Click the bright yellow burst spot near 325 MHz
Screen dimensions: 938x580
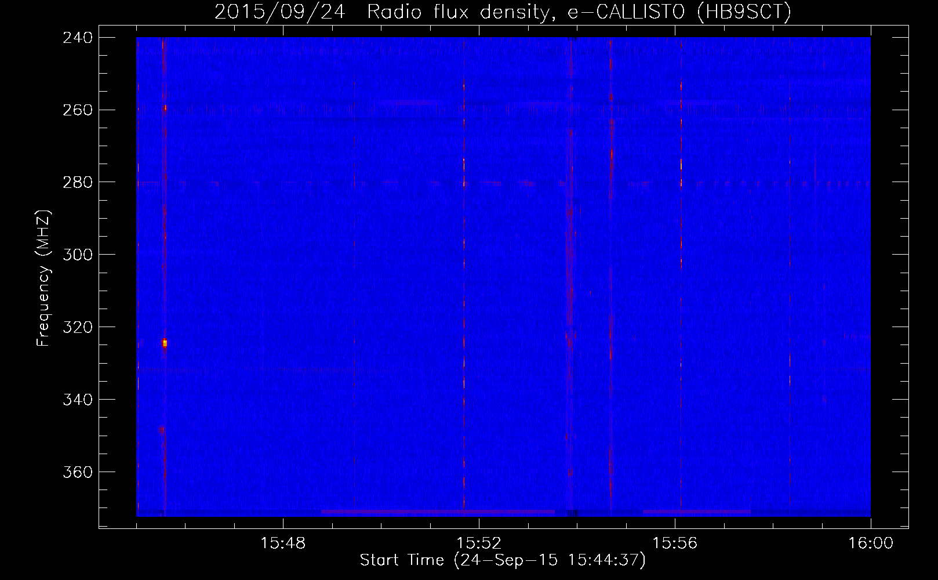pyautogui.click(x=165, y=343)
